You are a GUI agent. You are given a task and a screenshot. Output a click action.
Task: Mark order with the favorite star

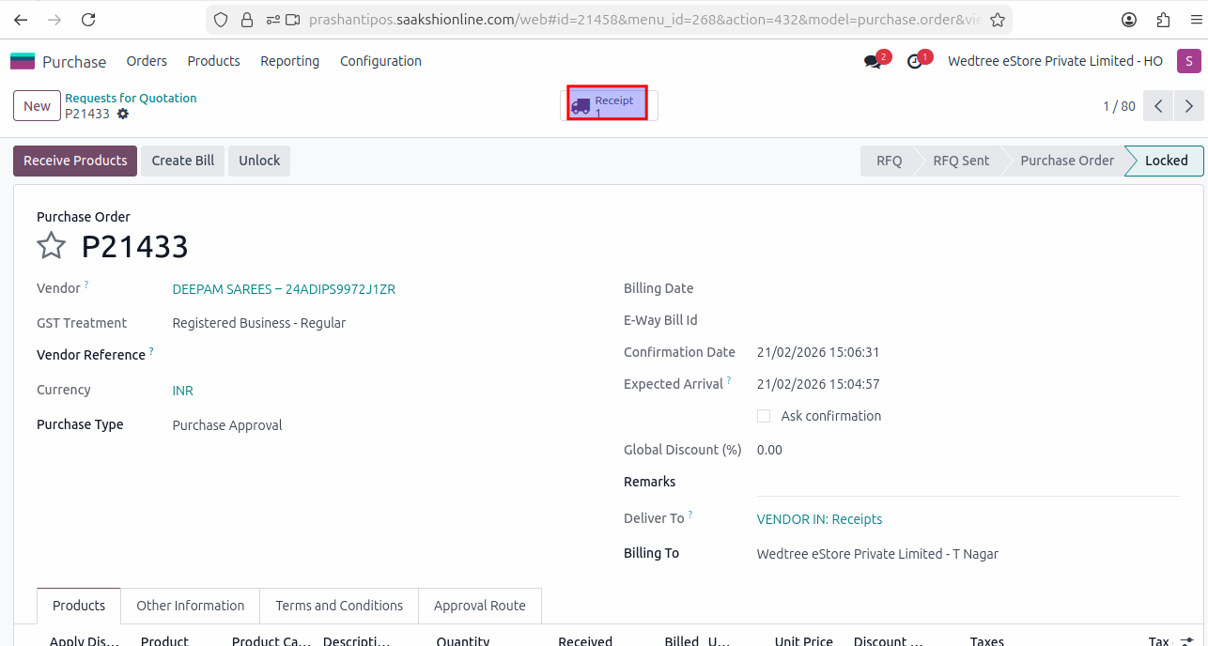[x=51, y=246]
